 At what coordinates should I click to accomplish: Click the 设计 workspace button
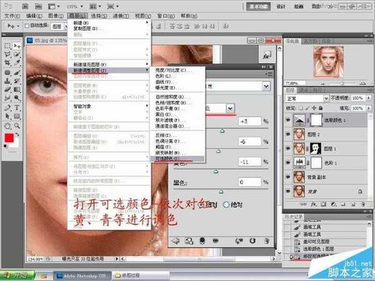click(x=281, y=7)
